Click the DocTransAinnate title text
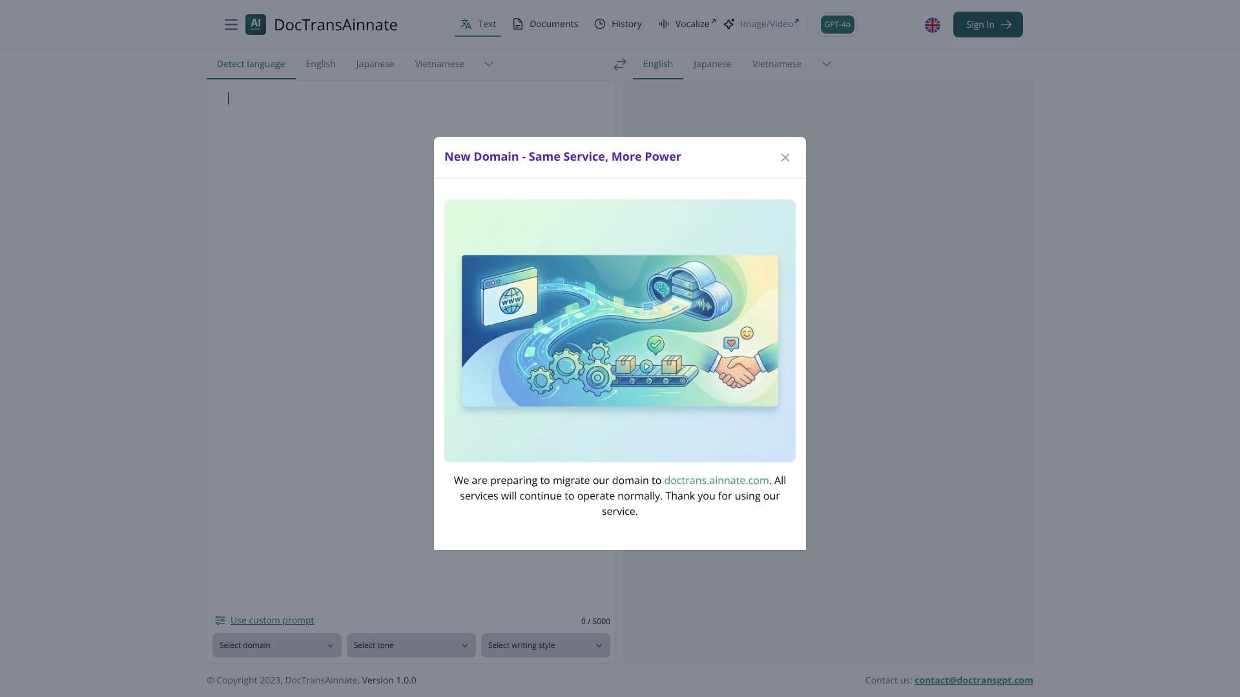 (336, 25)
